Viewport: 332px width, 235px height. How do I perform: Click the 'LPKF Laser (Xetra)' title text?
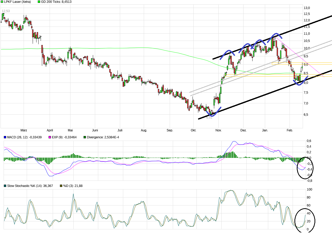(17, 2)
